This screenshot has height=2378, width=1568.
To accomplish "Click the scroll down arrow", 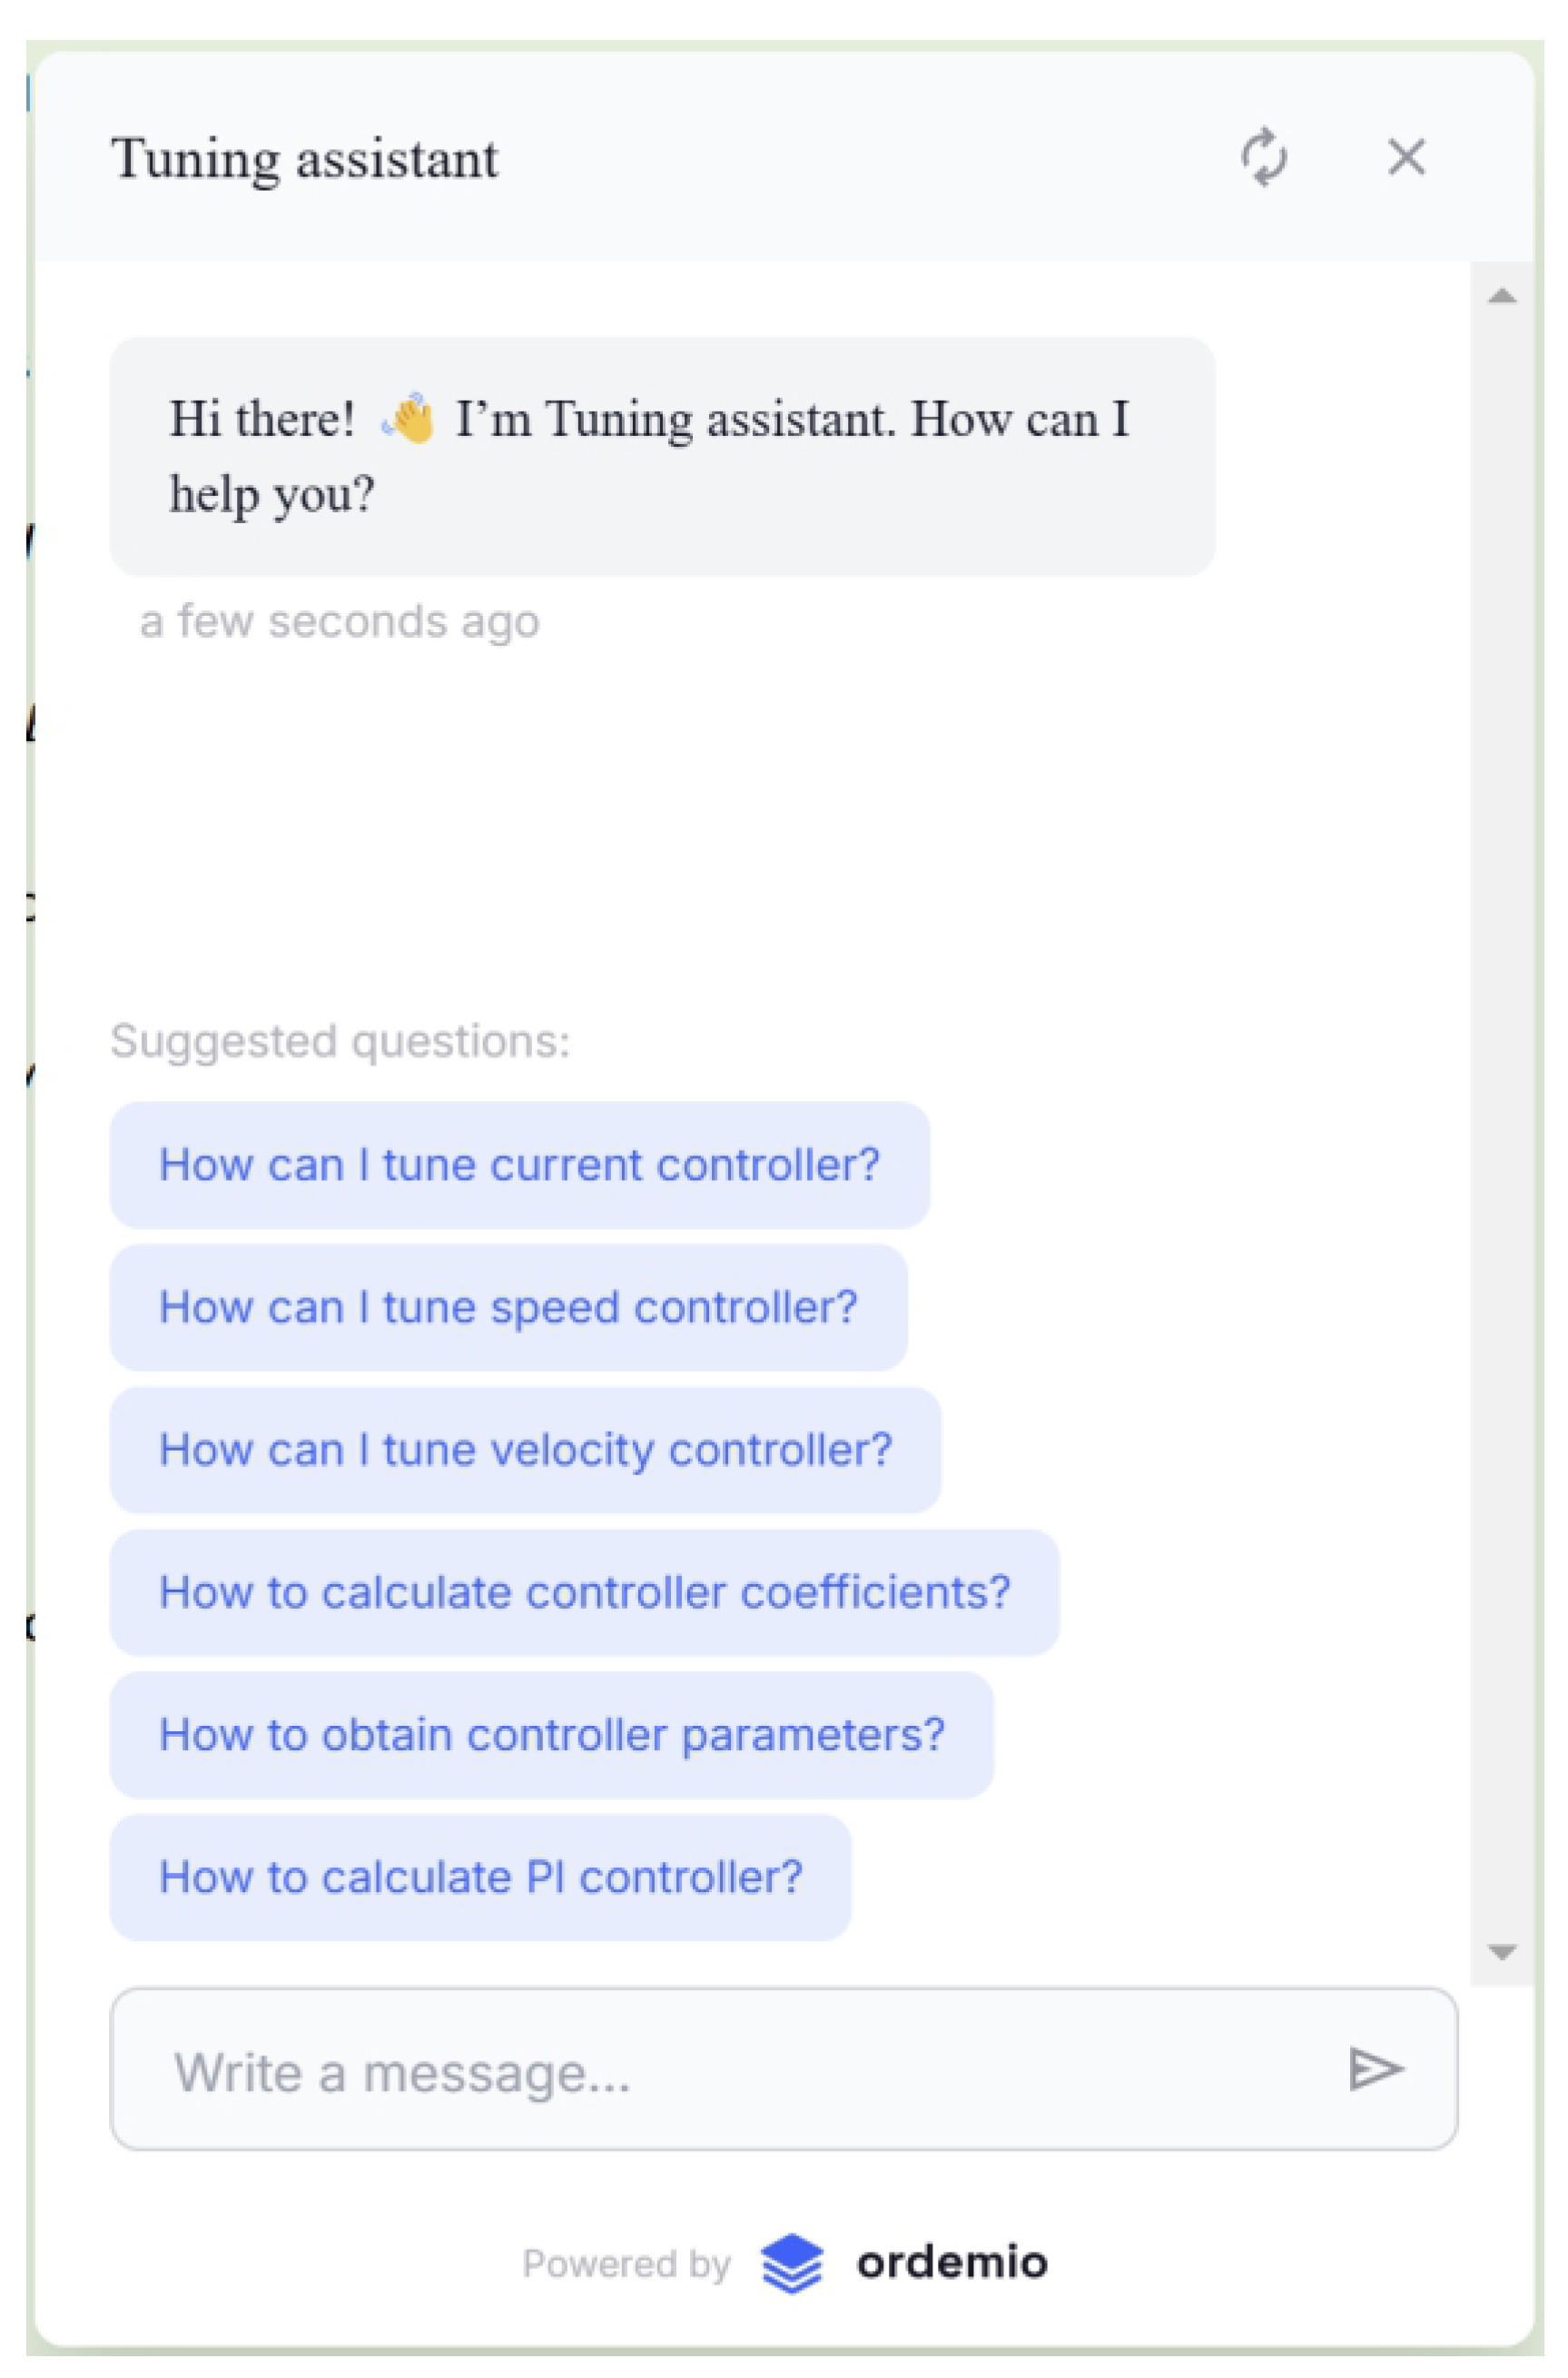I will tap(1502, 1952).
